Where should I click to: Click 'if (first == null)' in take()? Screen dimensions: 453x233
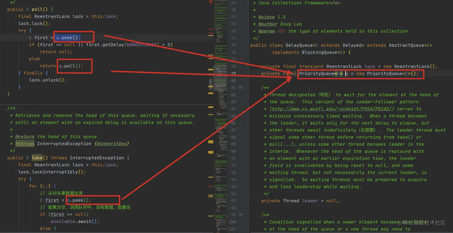coord(64,214)
